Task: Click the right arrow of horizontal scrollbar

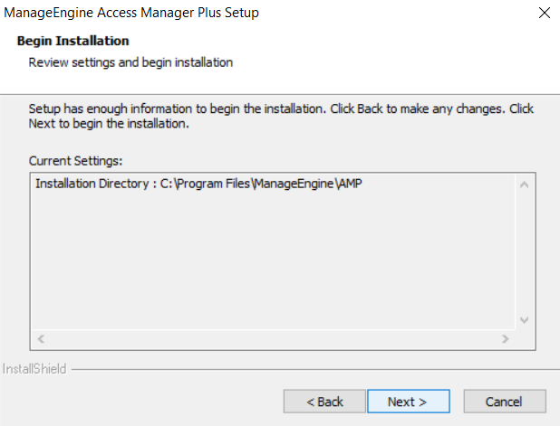Action: (x=505, y=338)
